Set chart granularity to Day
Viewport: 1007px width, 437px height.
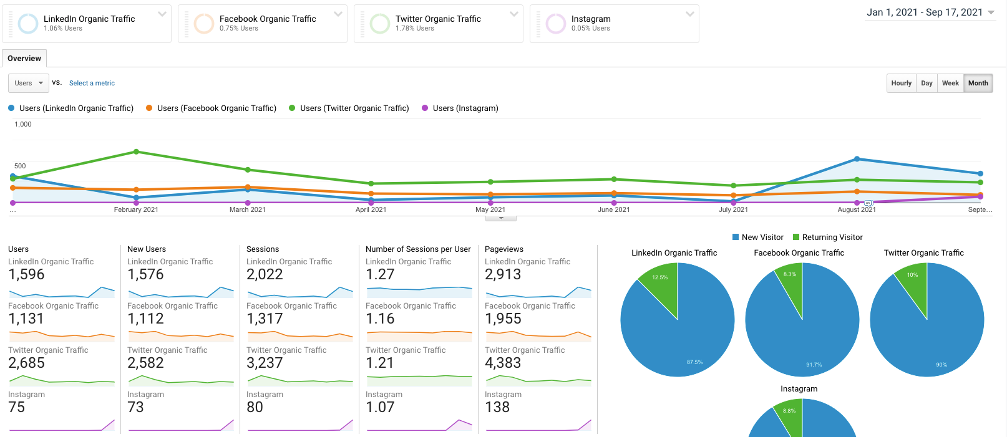click(927, 83)
